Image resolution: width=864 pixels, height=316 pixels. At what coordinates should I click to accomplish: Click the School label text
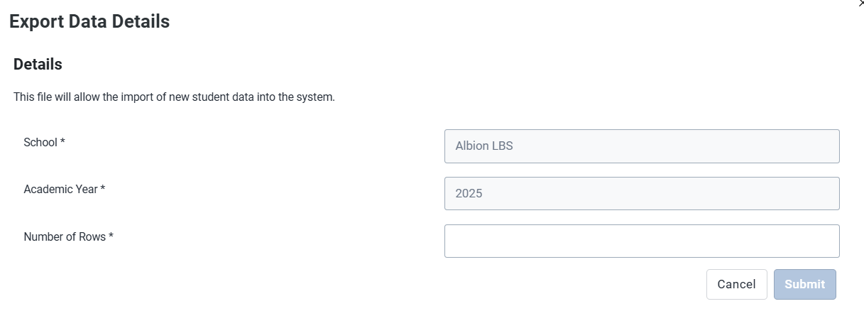pyautogui.click(x=40, y=142)
